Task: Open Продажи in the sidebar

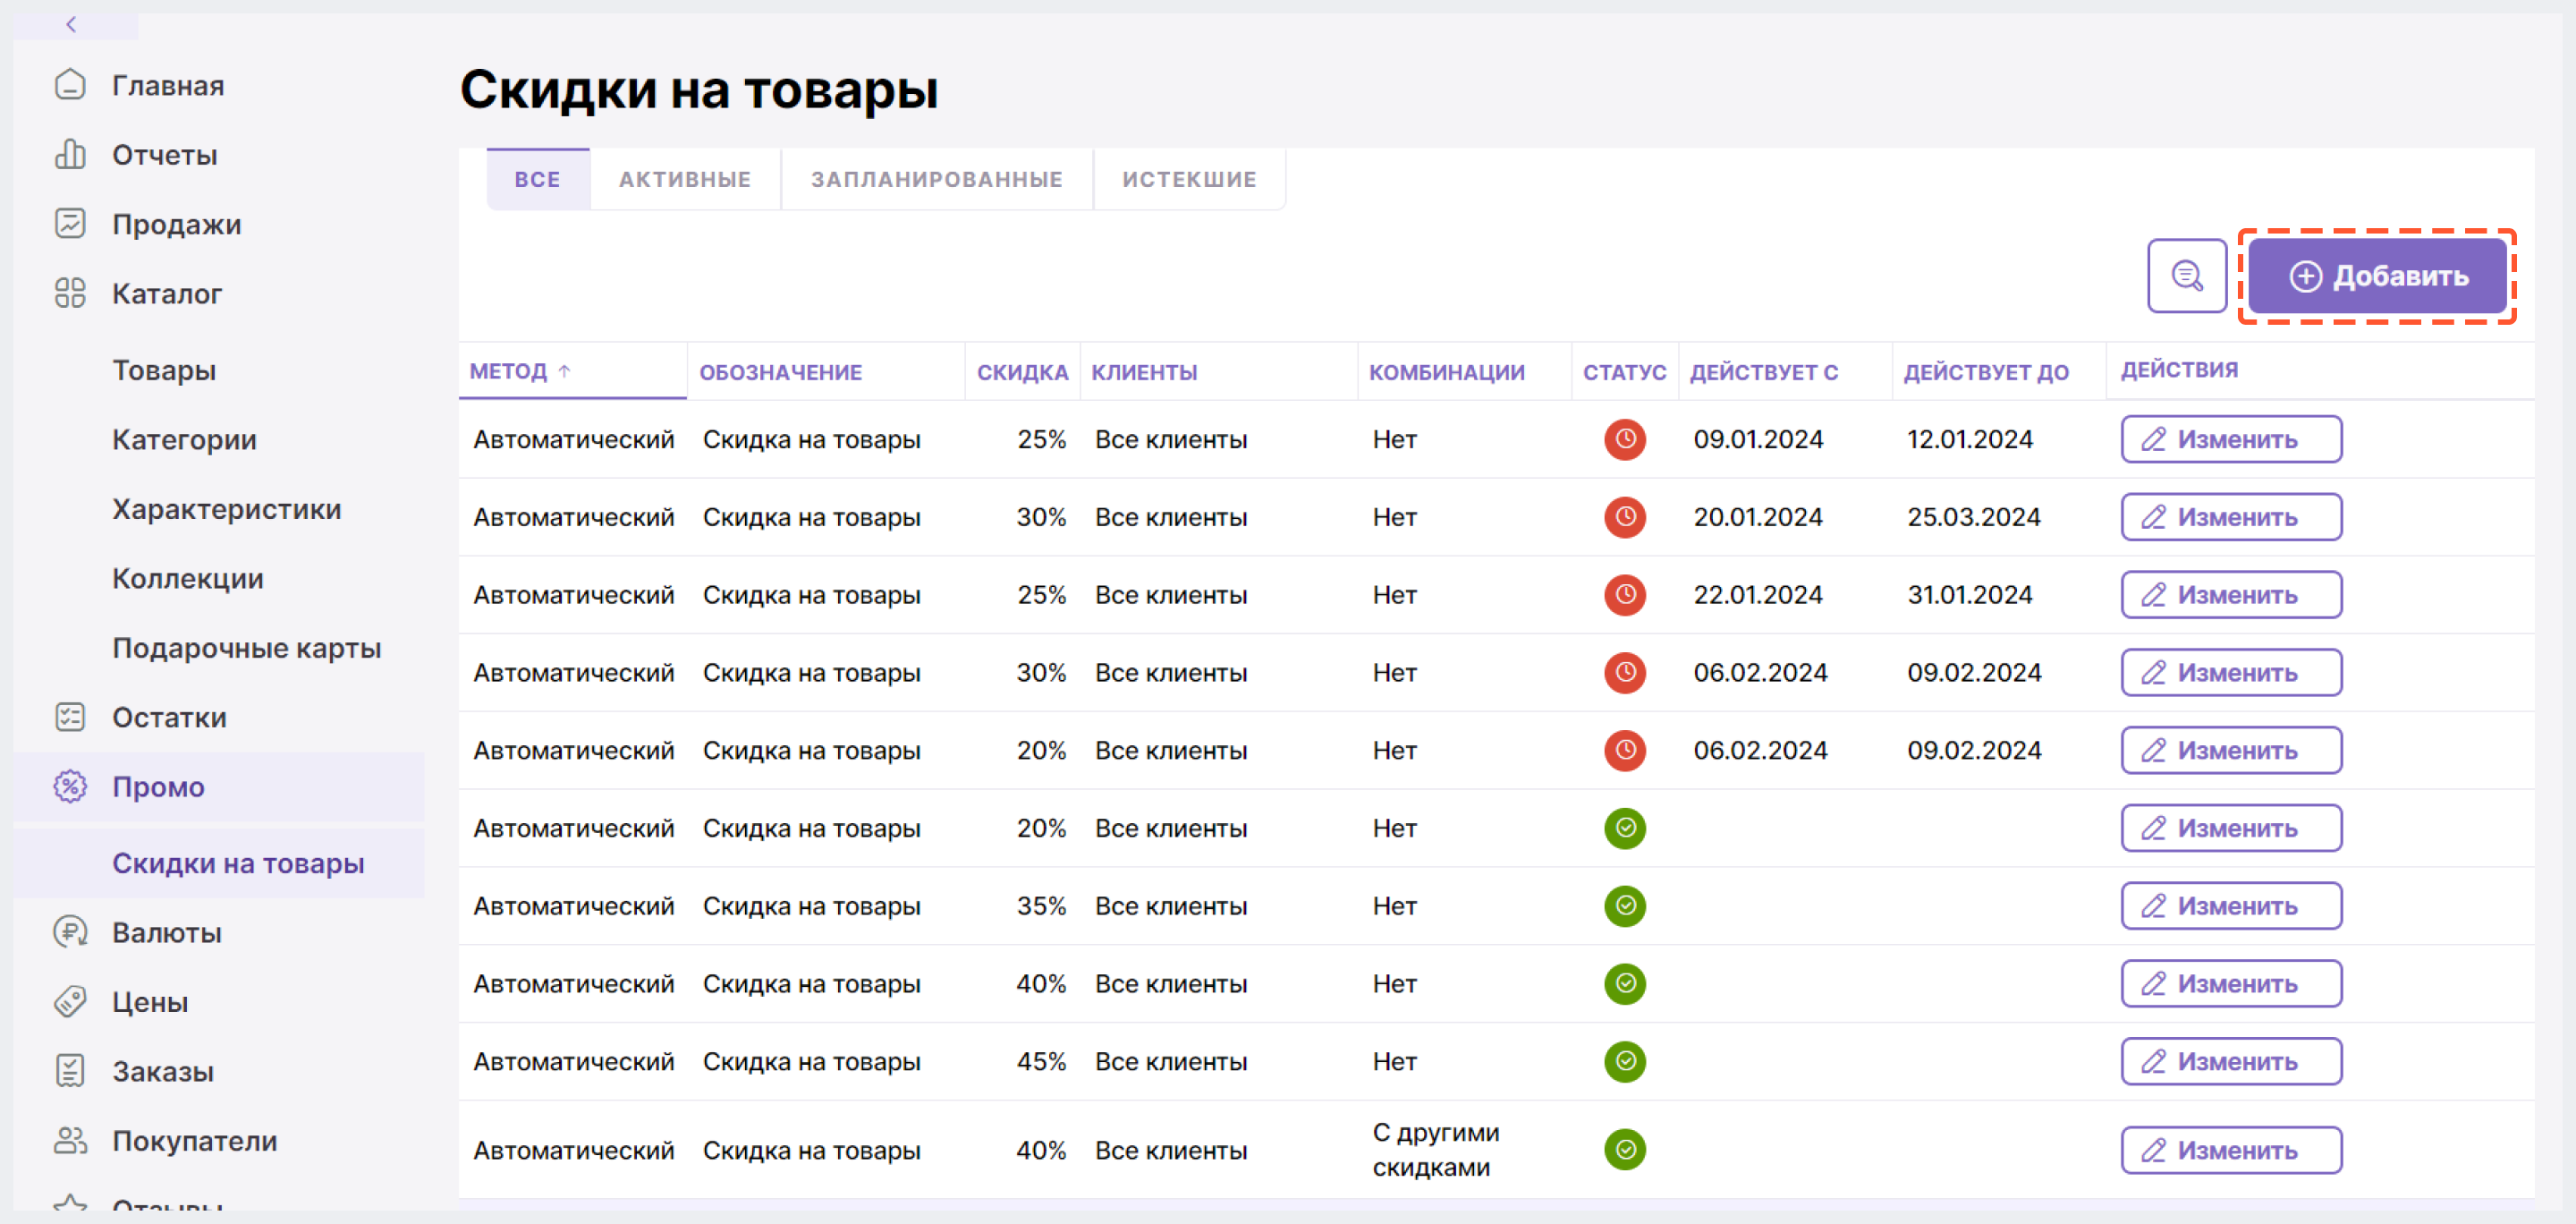Action: [176, 224]
